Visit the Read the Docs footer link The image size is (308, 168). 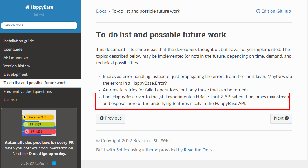(x=198, y=150)
